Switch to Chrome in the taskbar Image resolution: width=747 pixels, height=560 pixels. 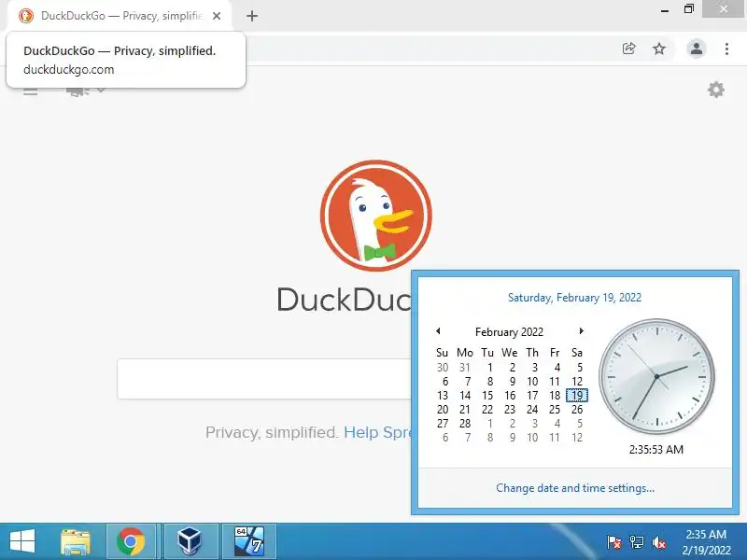[131, 542]
